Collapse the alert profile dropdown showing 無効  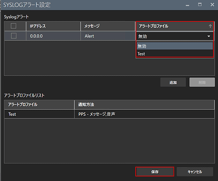[x=209, y=36]
